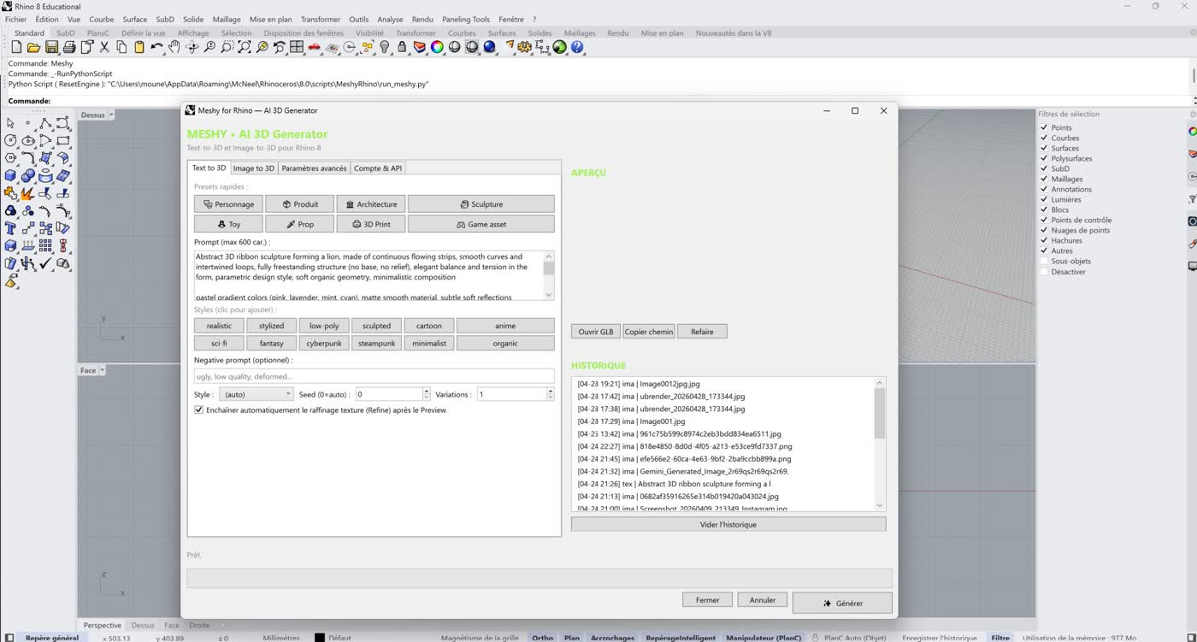The width and height of the screenshot is (1197, 642).
Task: Open the Compte & API tab
Action: [x=378, y=168]
